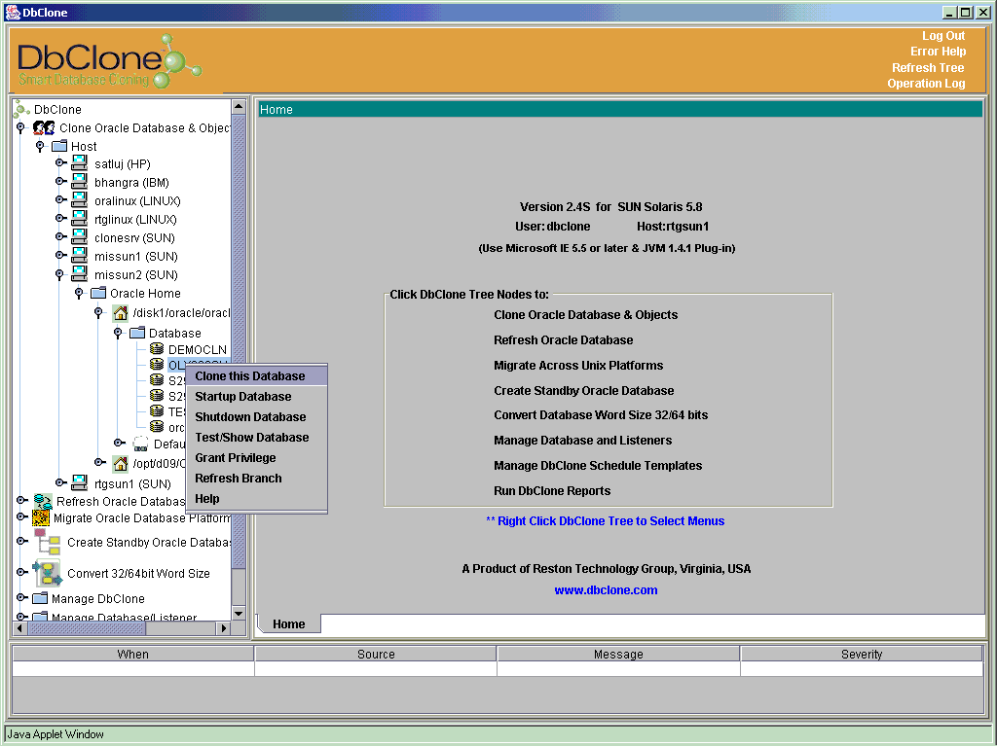Expand the bhangra (IBM) host node
This screenshot has height=747, width=997.
click(60, 182)
